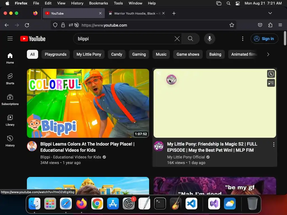Open Library in sidebar
Viewport: 287px width, 215px height.
(10, 120)
